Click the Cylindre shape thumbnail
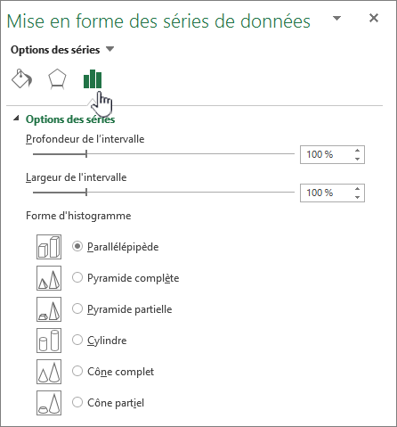The image size is (397, 427). [x=49, y=341]
